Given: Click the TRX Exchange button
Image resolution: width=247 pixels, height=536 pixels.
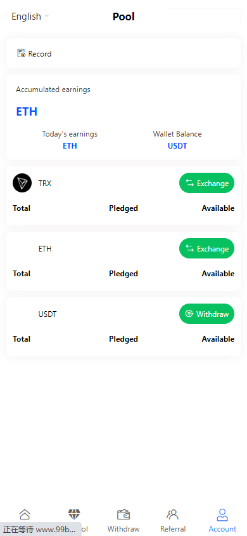Looking at the screenshot, I should click(x=207, y=183).
